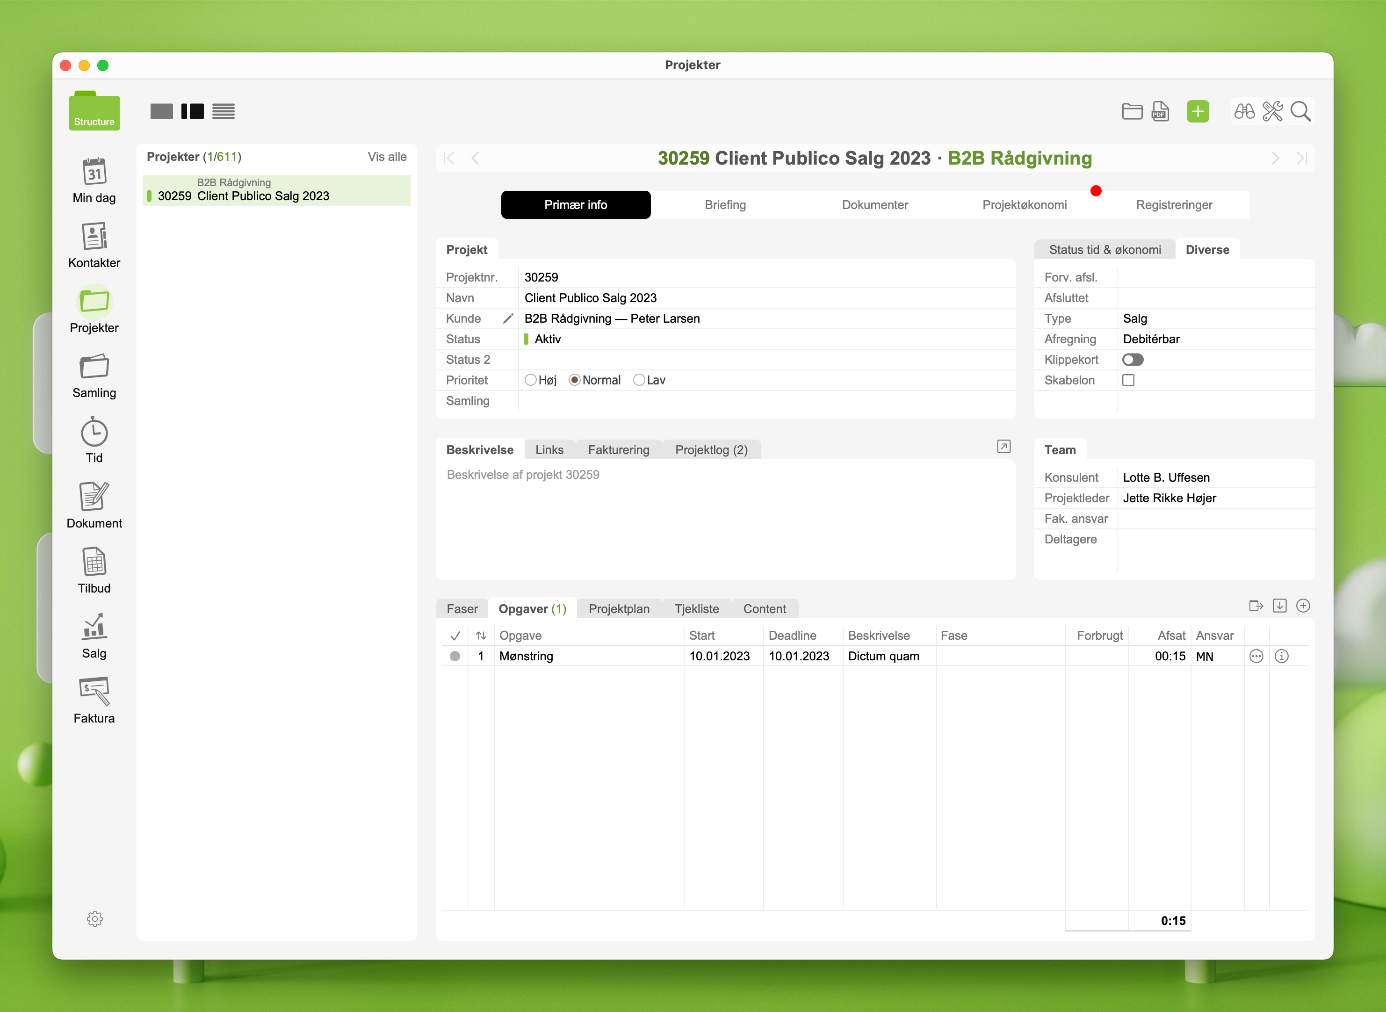Check the Skabelon checkbox
This screenshot has height=1012, width=1386.
point(1128,380)
